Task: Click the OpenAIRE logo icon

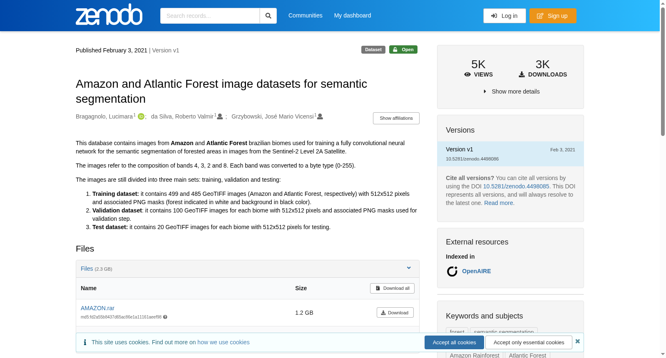Action: [x=452, y=272]
